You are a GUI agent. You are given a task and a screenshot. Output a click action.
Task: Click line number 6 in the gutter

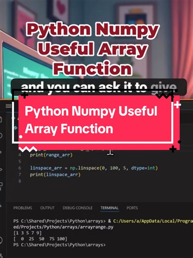(x=20, y=168)
